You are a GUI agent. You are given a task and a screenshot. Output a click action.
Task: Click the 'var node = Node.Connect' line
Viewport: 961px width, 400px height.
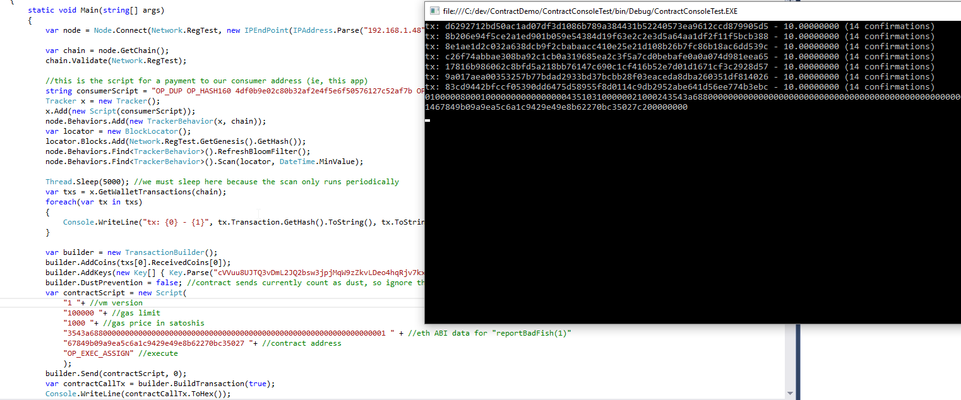tap(234, 30)
